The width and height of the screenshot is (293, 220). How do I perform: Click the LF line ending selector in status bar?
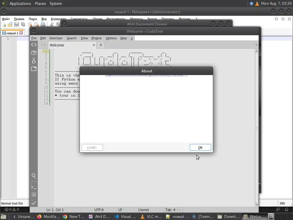pyautogui.click(x=120, y=210)
